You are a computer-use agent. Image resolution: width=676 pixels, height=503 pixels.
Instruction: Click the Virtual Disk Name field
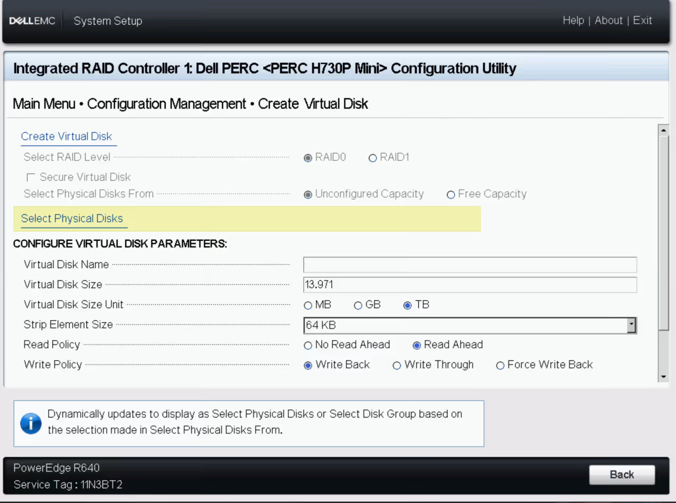click(470, 264)
